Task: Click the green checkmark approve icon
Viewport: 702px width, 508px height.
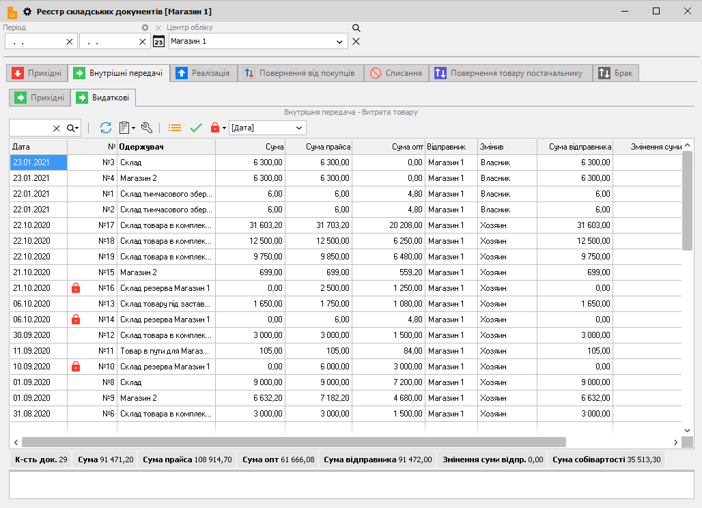Action: [x=196, y=128]
